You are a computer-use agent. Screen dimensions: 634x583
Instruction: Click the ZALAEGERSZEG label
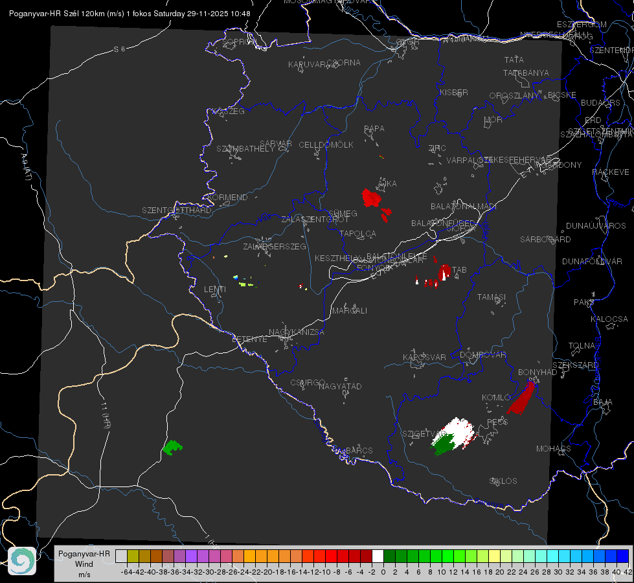275,246
